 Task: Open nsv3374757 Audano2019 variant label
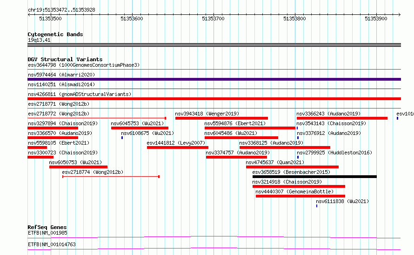point(238,153)
